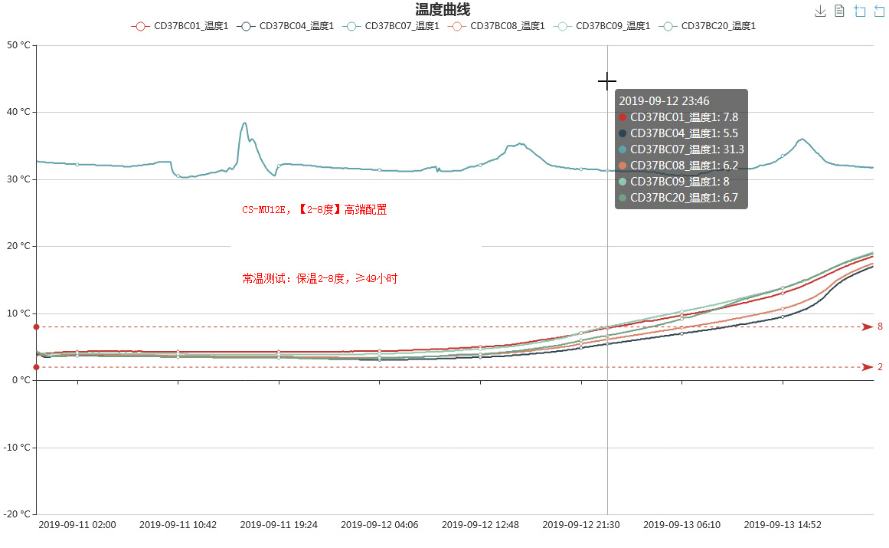The height and width of the screenshot is (548, 889).
Task: Click the red arrow at limit 2
Action: click(867, 367)
